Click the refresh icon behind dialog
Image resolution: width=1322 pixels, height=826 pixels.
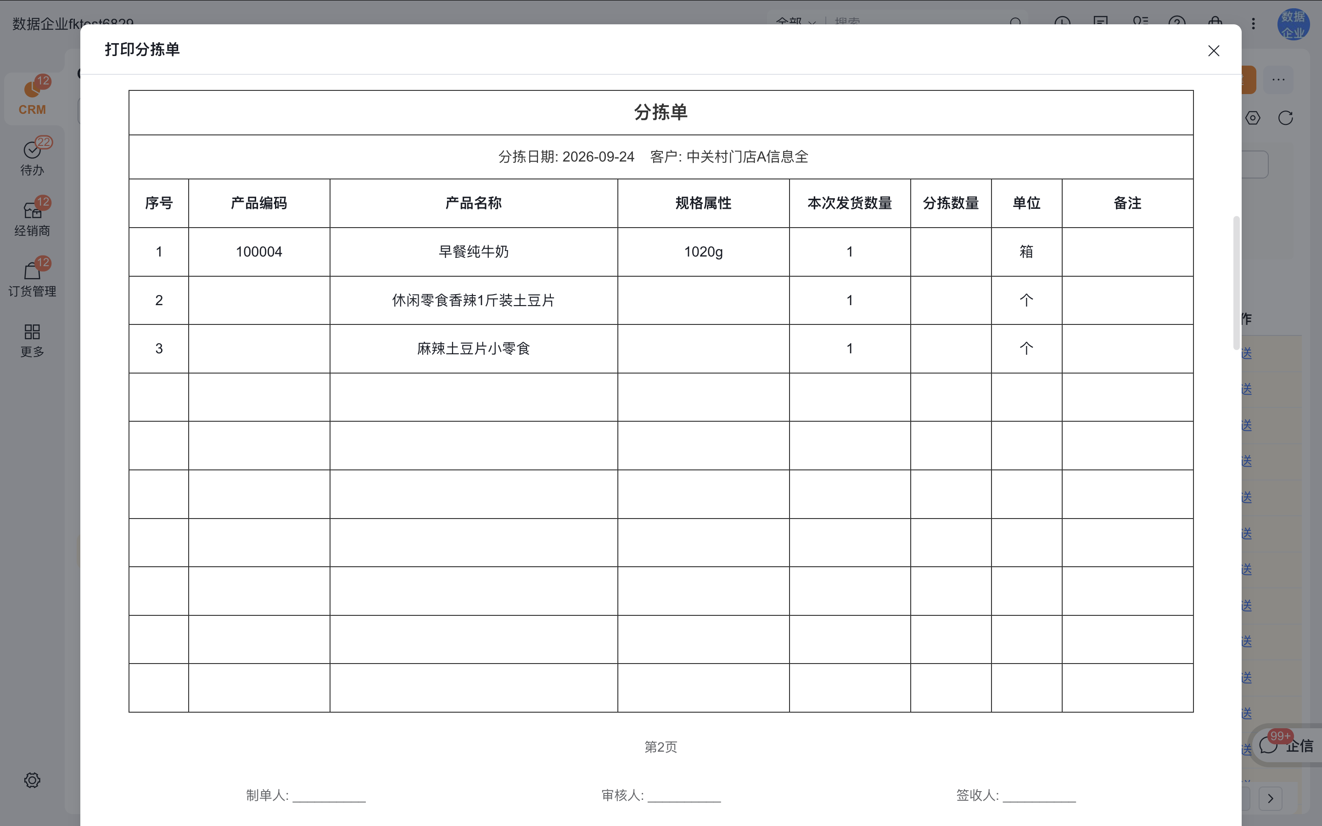(1285, 118)
